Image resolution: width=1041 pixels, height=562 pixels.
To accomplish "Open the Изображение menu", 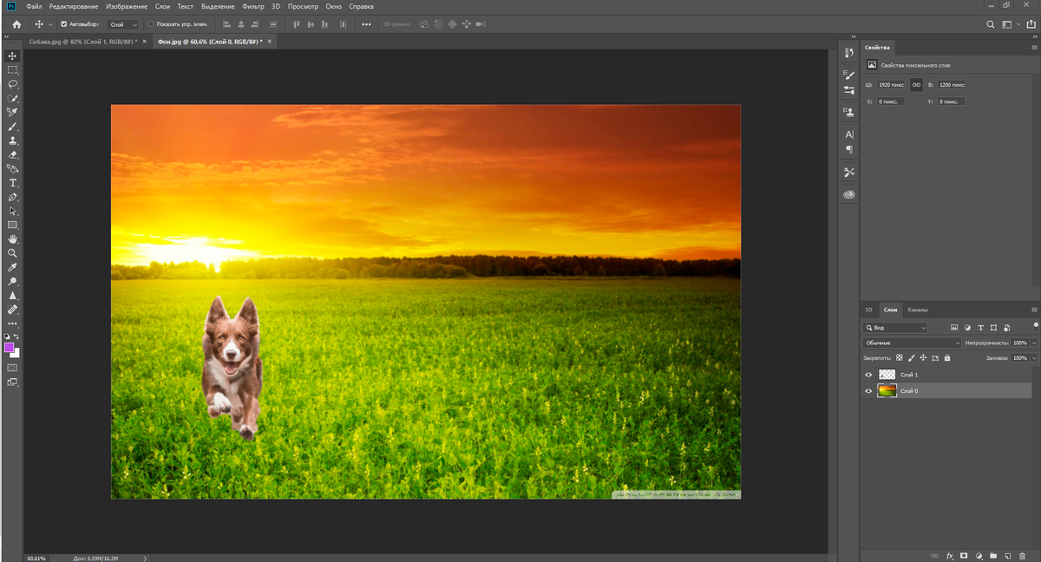I will pos(126,6).
